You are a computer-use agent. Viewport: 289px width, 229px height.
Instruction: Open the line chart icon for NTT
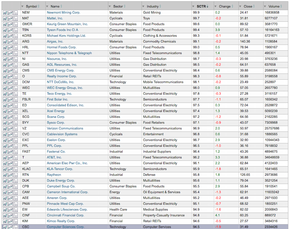[x=10, y=53]
